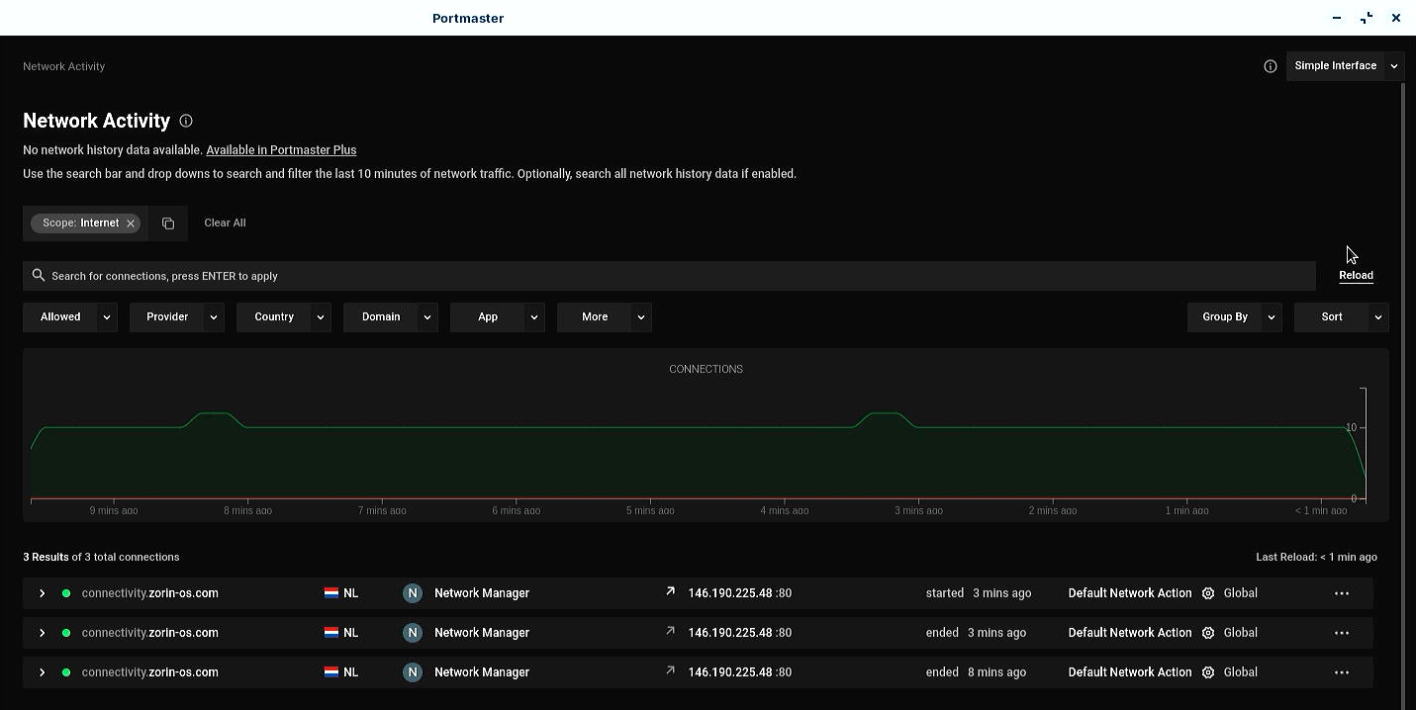1416x710 pixels.
Task: Expand the first connectivity.zorin-os.com connection
Action: [43, 593]
